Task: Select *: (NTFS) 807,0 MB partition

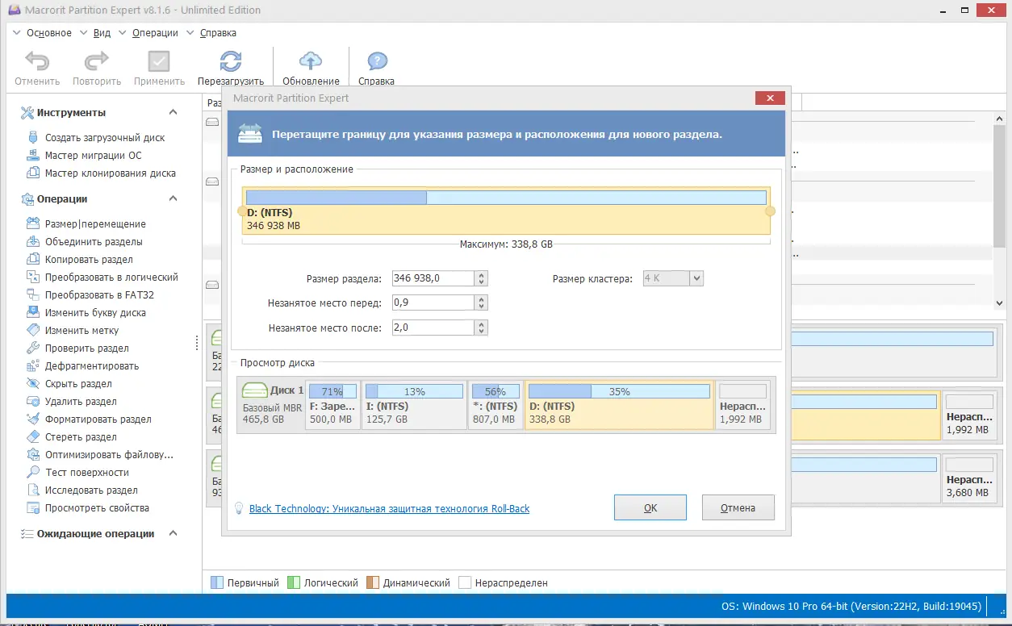Action: (x=496, y=405)
